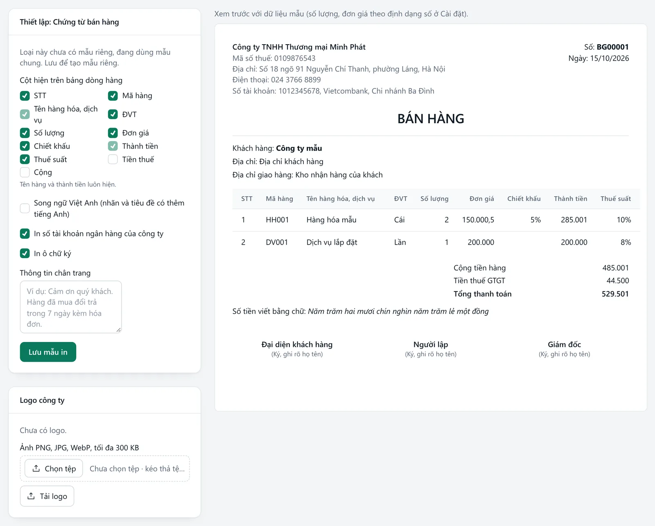
Task: Click the Chọn tệp file button
Action: 54,468
